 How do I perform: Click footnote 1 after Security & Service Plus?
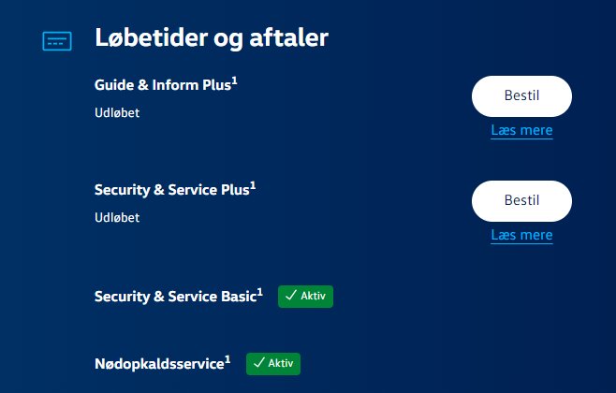253,185
